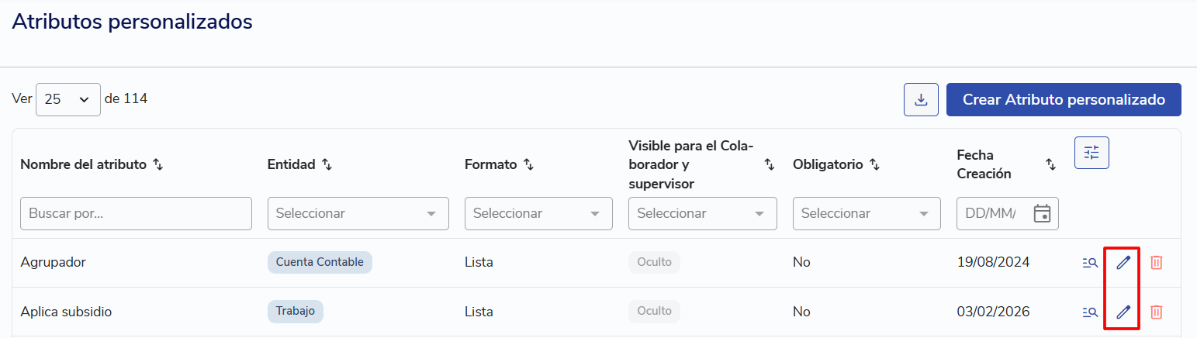Sort by Fecha Creación column arrows
1197x338 pixels.
click(x=1050, y=164)
